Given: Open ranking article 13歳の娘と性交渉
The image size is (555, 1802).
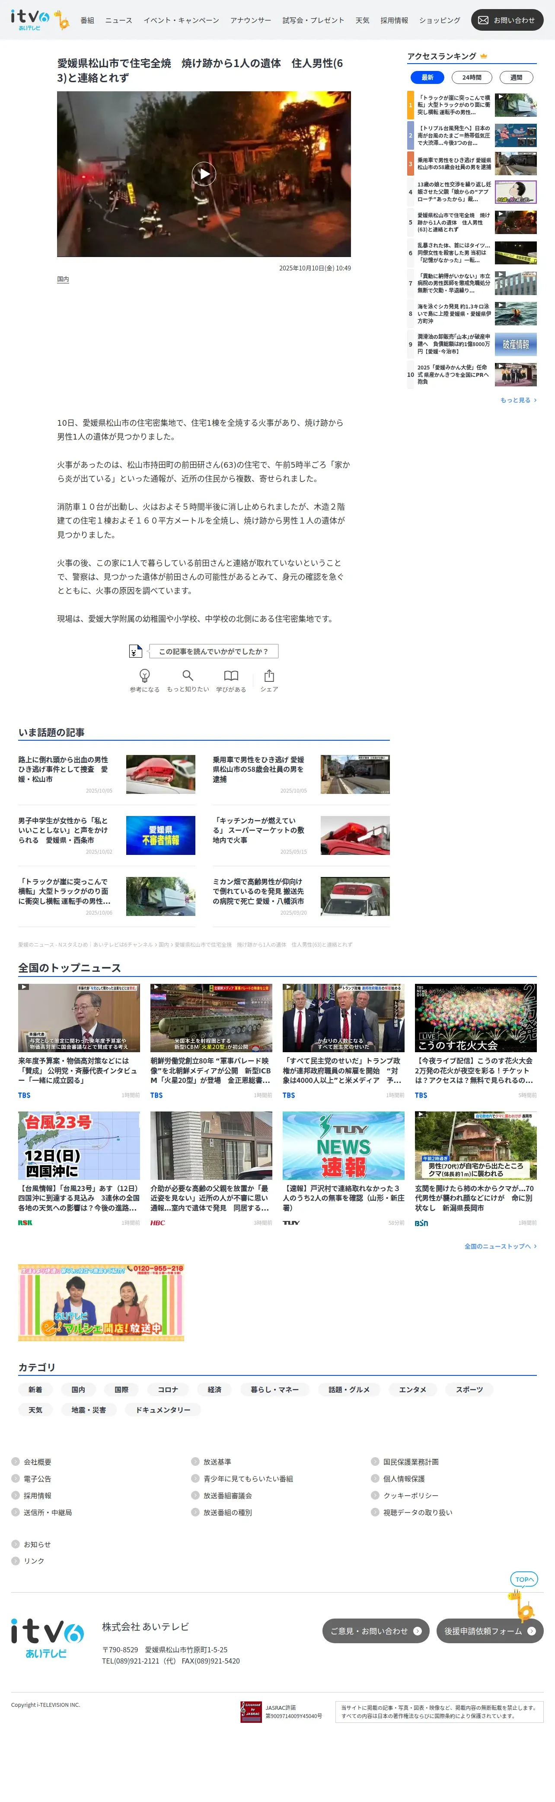Looking at the screenshot, I should coord(454,192).
